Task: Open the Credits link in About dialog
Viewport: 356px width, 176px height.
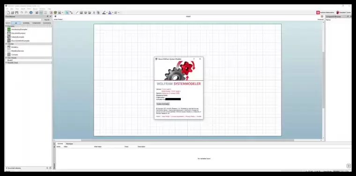Action: [199, 117]
